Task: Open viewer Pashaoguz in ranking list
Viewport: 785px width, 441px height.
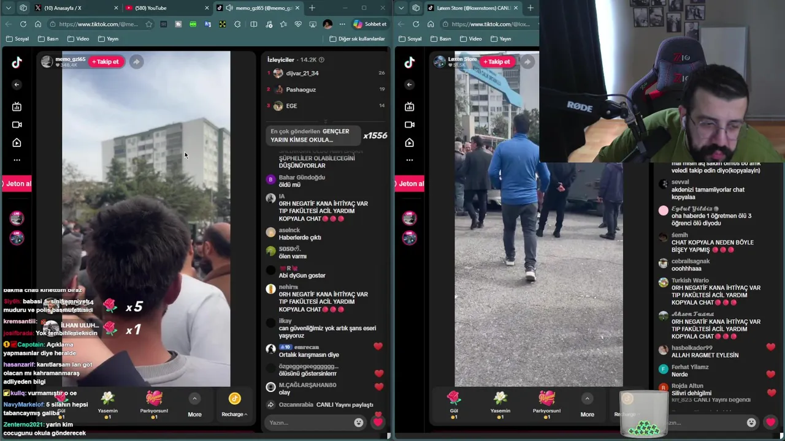Action: pos(301,89)
